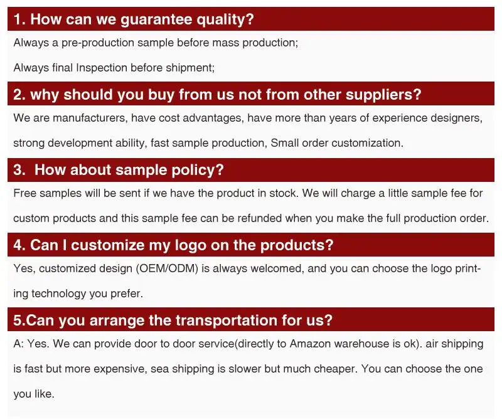The image size is (502, 419).
Task: Click the 'strong development ability' sentence
Action: [x=208, y=143]
